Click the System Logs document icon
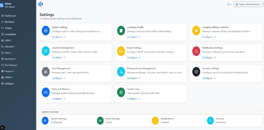 (121, 92)
